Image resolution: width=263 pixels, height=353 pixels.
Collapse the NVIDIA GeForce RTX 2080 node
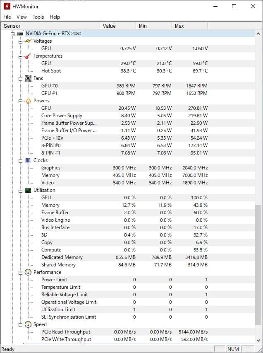[x=13, y=34]
